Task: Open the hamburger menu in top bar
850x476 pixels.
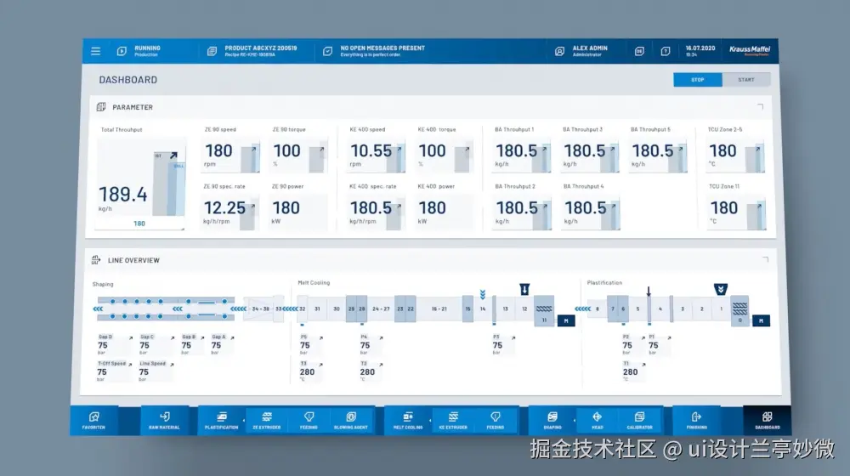Action: pyautogui.click(x=95, y=51)
